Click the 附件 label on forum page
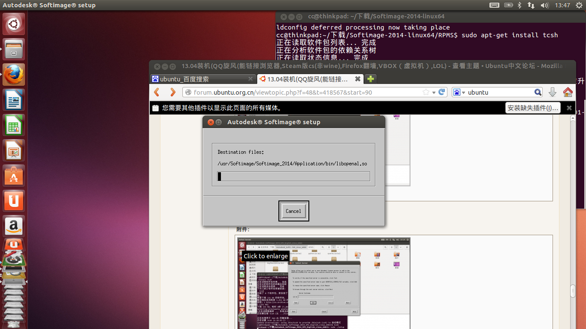586x329 pixels. (243, 230)
